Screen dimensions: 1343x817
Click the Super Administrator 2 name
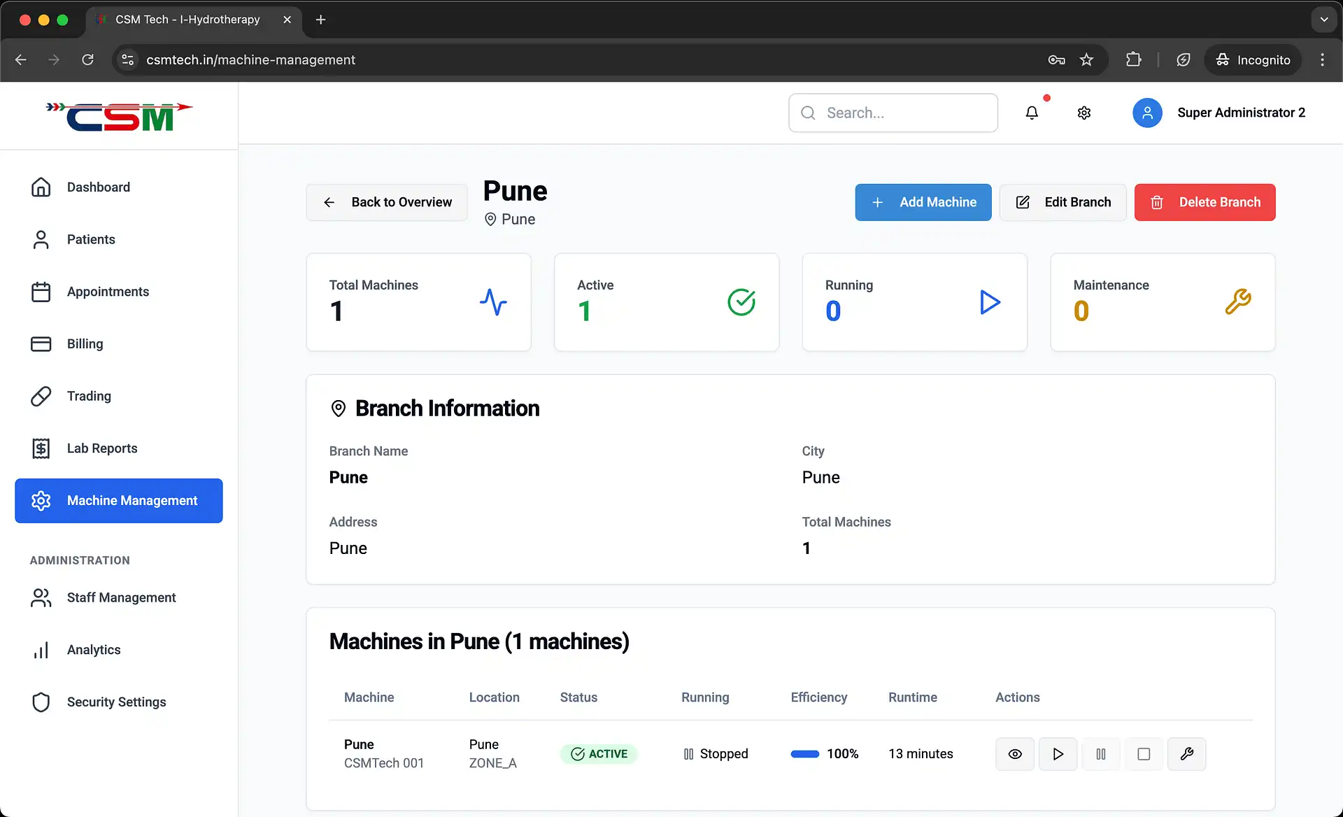point(1242,113)
